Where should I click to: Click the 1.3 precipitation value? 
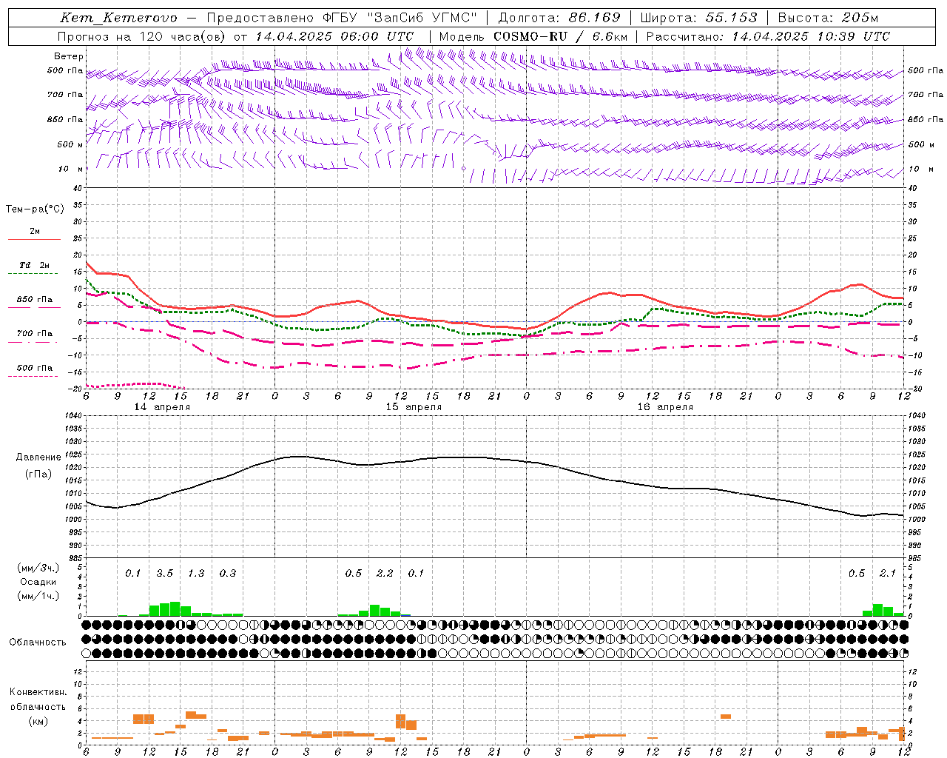click(196, 574)
